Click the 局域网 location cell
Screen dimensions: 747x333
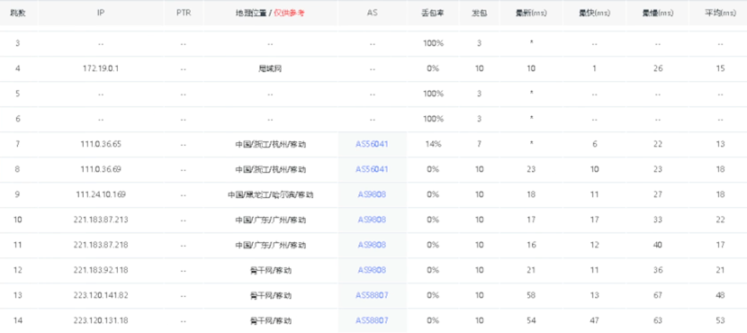point(270,68)
